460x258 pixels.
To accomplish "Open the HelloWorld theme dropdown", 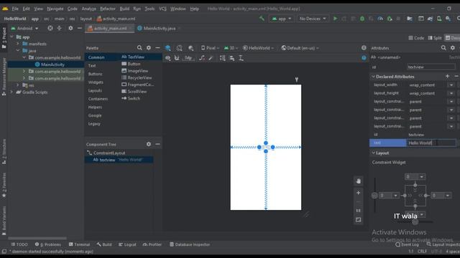I will 259,48.
